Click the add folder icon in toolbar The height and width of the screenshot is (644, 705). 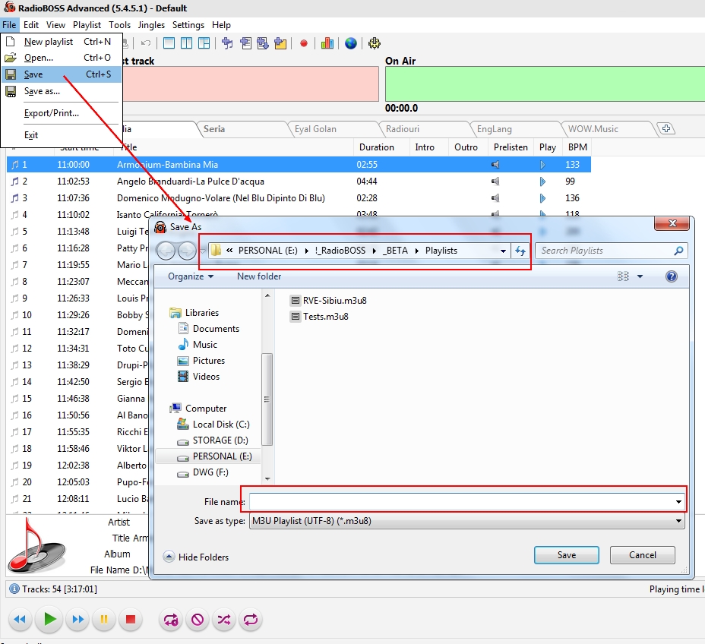(280, 43)
